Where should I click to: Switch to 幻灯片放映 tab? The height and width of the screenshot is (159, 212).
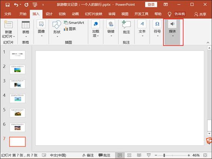pyautogui.click(x=94, y=14)
